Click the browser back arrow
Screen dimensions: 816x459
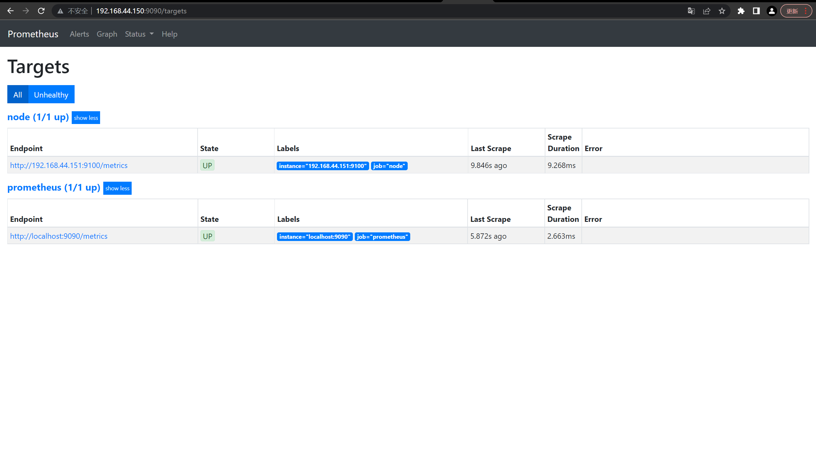coord(11,11)
